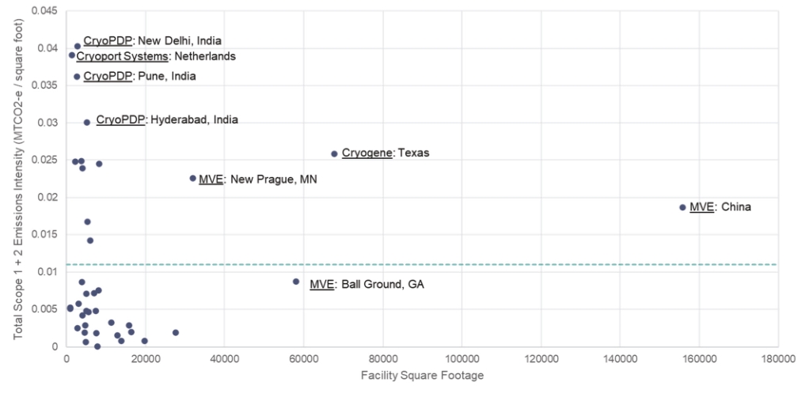Click the data point for MVE China

click(x=682, y=207)
